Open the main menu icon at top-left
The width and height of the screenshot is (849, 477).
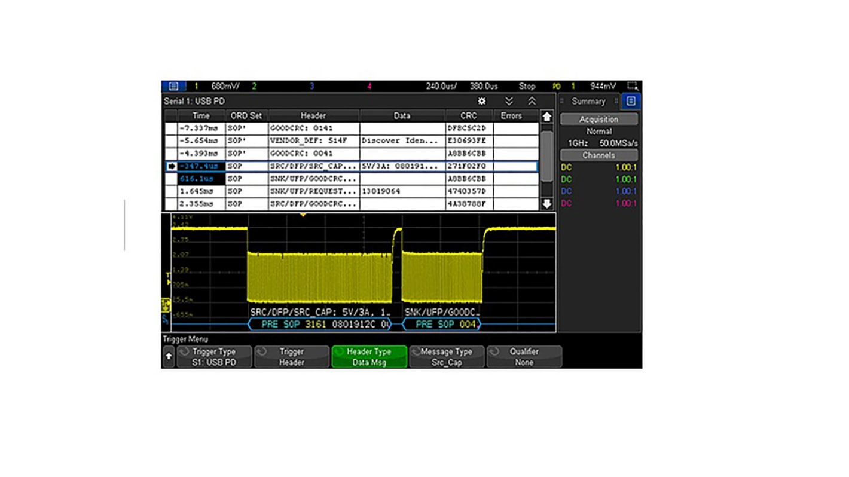click(173, 86)
